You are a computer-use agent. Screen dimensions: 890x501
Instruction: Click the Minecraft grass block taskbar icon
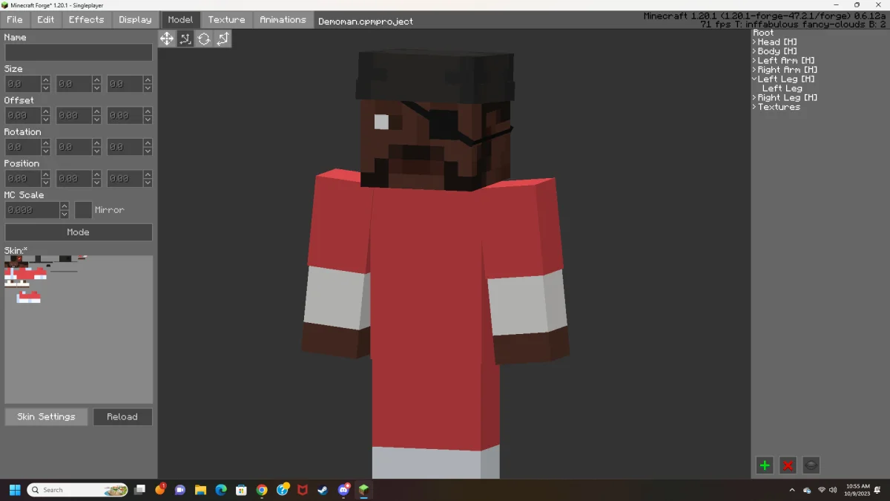coord(363,490)
